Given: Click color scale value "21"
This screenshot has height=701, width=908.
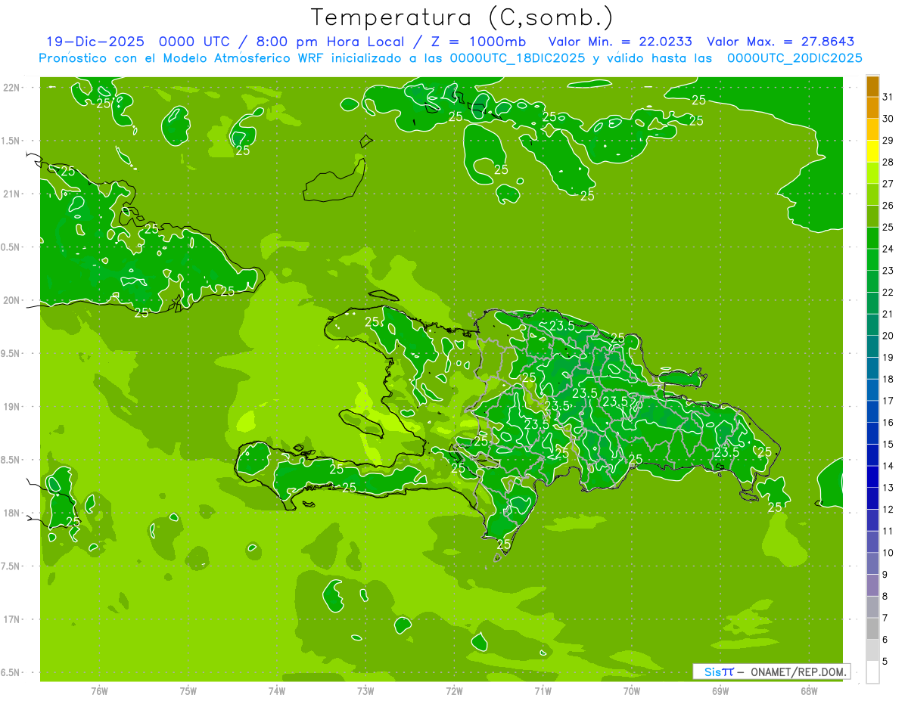Looking at the screenshot, I should [x=888, y=314].
